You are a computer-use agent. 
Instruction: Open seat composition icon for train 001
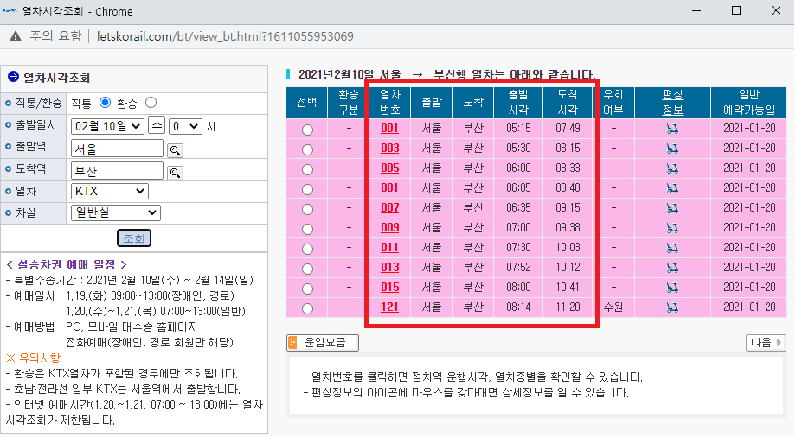(x=672, y=130)
